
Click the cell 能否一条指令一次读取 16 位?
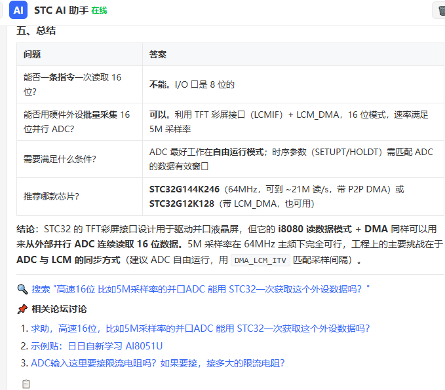click(x=79, y=84)
